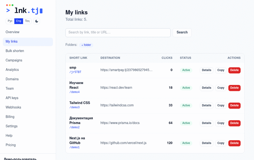Click the Tailwind CSS link title

coord(80,103)
